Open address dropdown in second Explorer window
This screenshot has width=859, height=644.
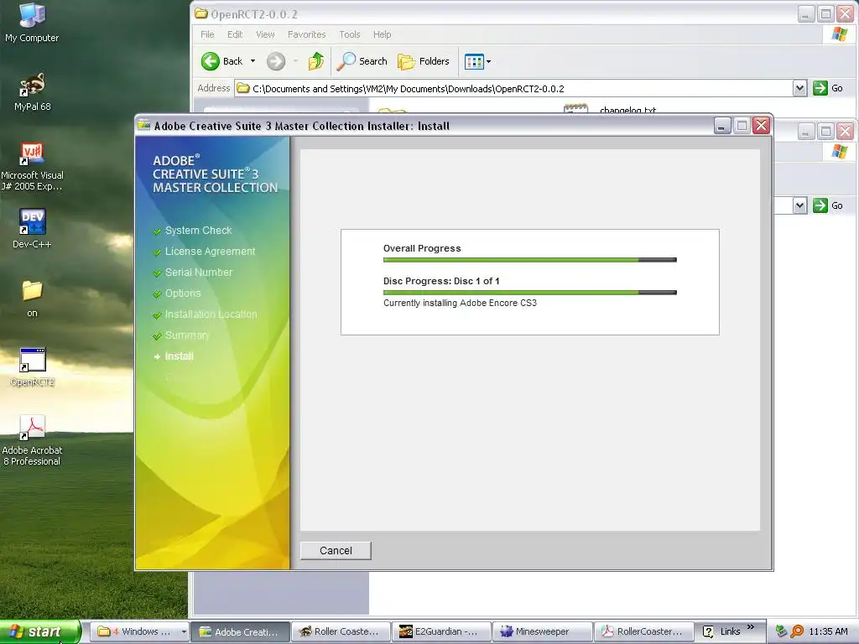click(x=799, y=206)
